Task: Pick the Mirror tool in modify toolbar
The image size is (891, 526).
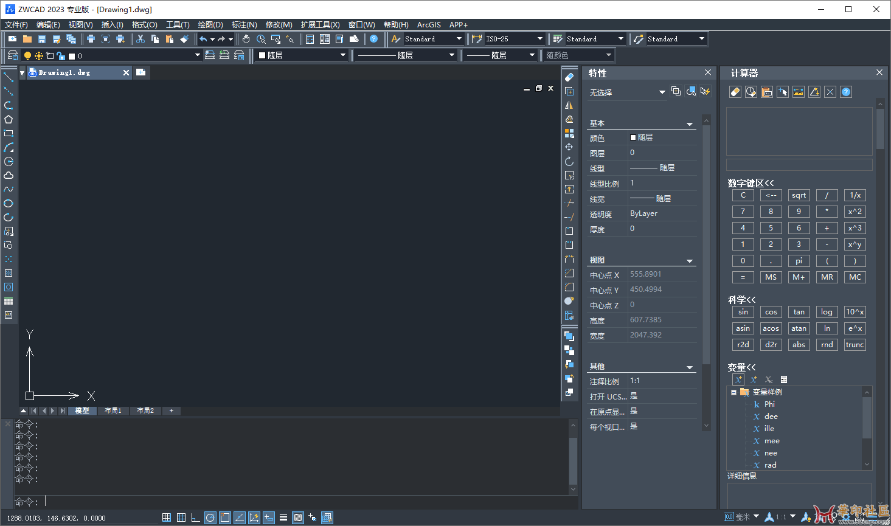Action: [x=569, y=105]
